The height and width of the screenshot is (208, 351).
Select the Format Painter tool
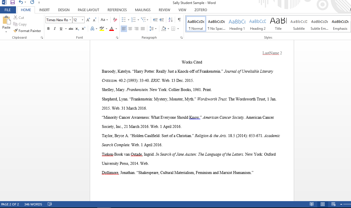(27, 31)
